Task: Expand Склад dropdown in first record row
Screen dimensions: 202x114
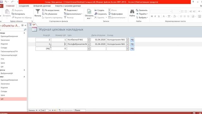Action: pos(128,40)
